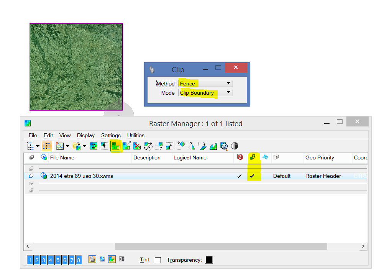
Task: Open the Tint color swatch
Action: click(158, 260)
